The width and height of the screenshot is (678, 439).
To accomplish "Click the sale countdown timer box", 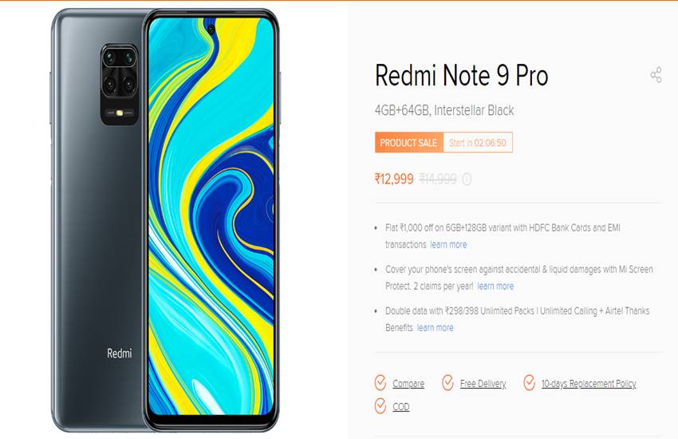I will point(478,143).
